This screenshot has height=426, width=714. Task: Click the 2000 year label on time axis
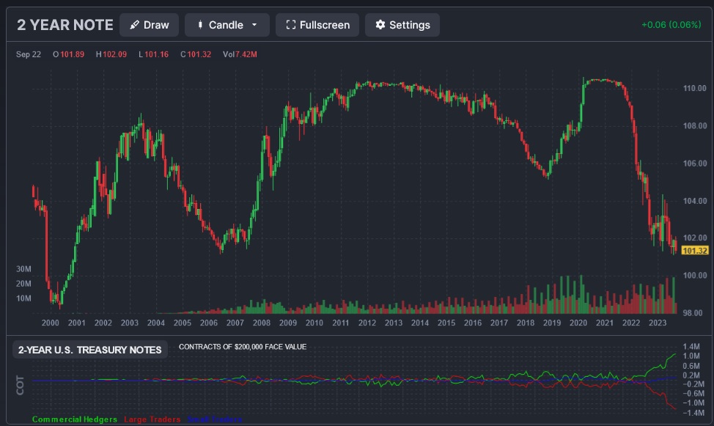click(x=51, y=323)
